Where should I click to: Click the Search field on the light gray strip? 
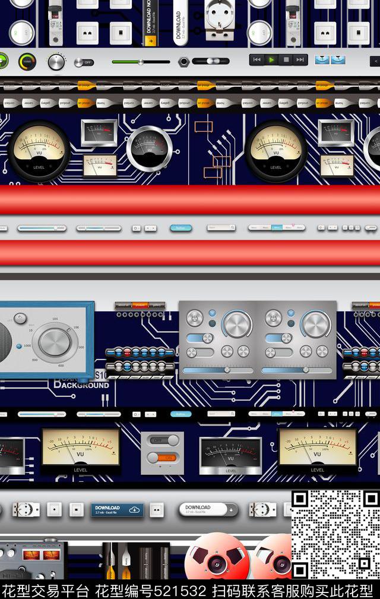click(x=221, y=228)
